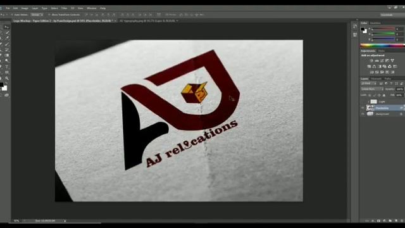
Task: Click the Placeholder layer thumbnail
Action: [370, 108]
